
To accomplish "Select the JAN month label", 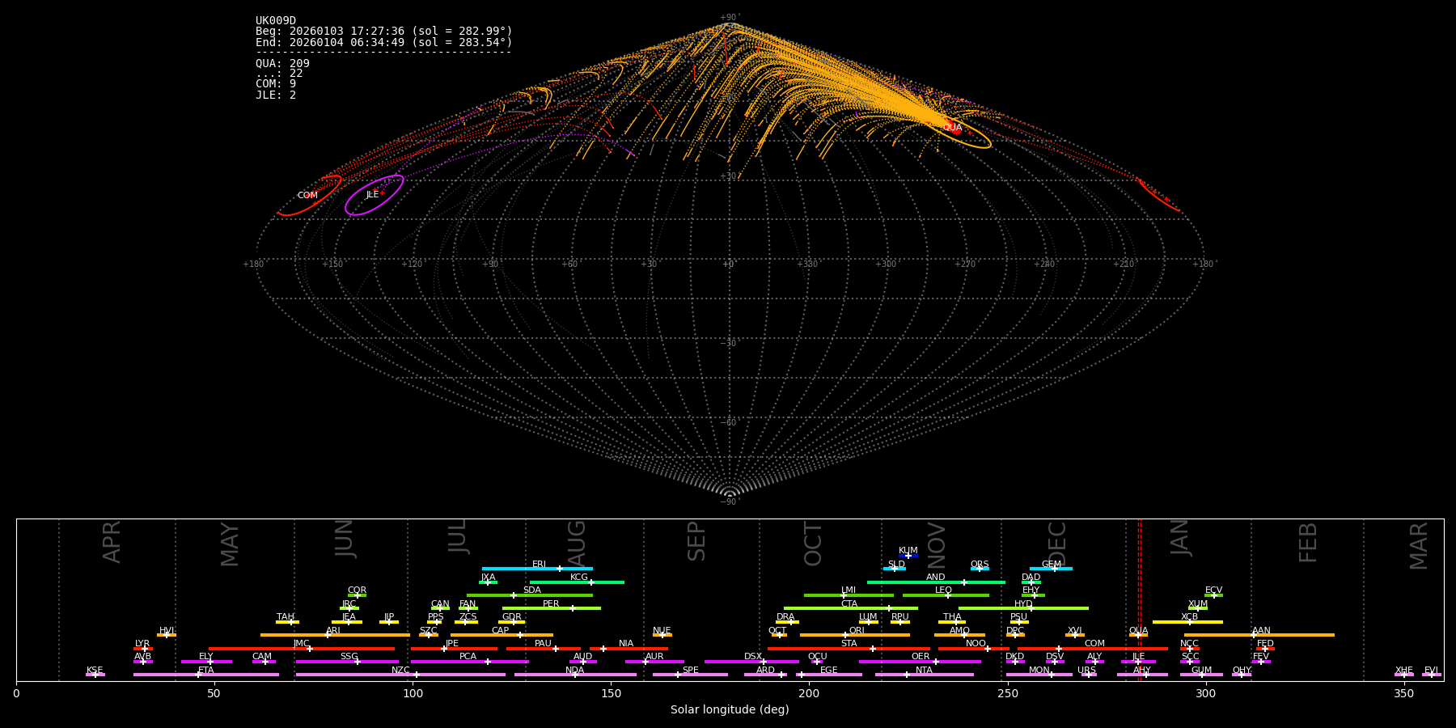I will tap(1180, 538).
